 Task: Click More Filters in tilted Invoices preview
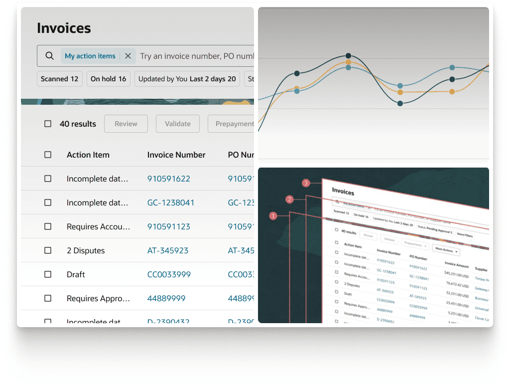click(465, 234)
